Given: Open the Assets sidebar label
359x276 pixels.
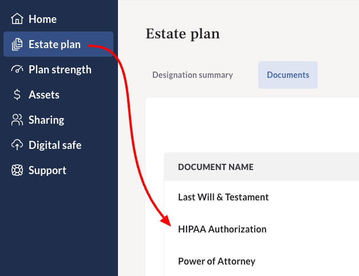Looking at the screenshot, I should tap(44, 95).
